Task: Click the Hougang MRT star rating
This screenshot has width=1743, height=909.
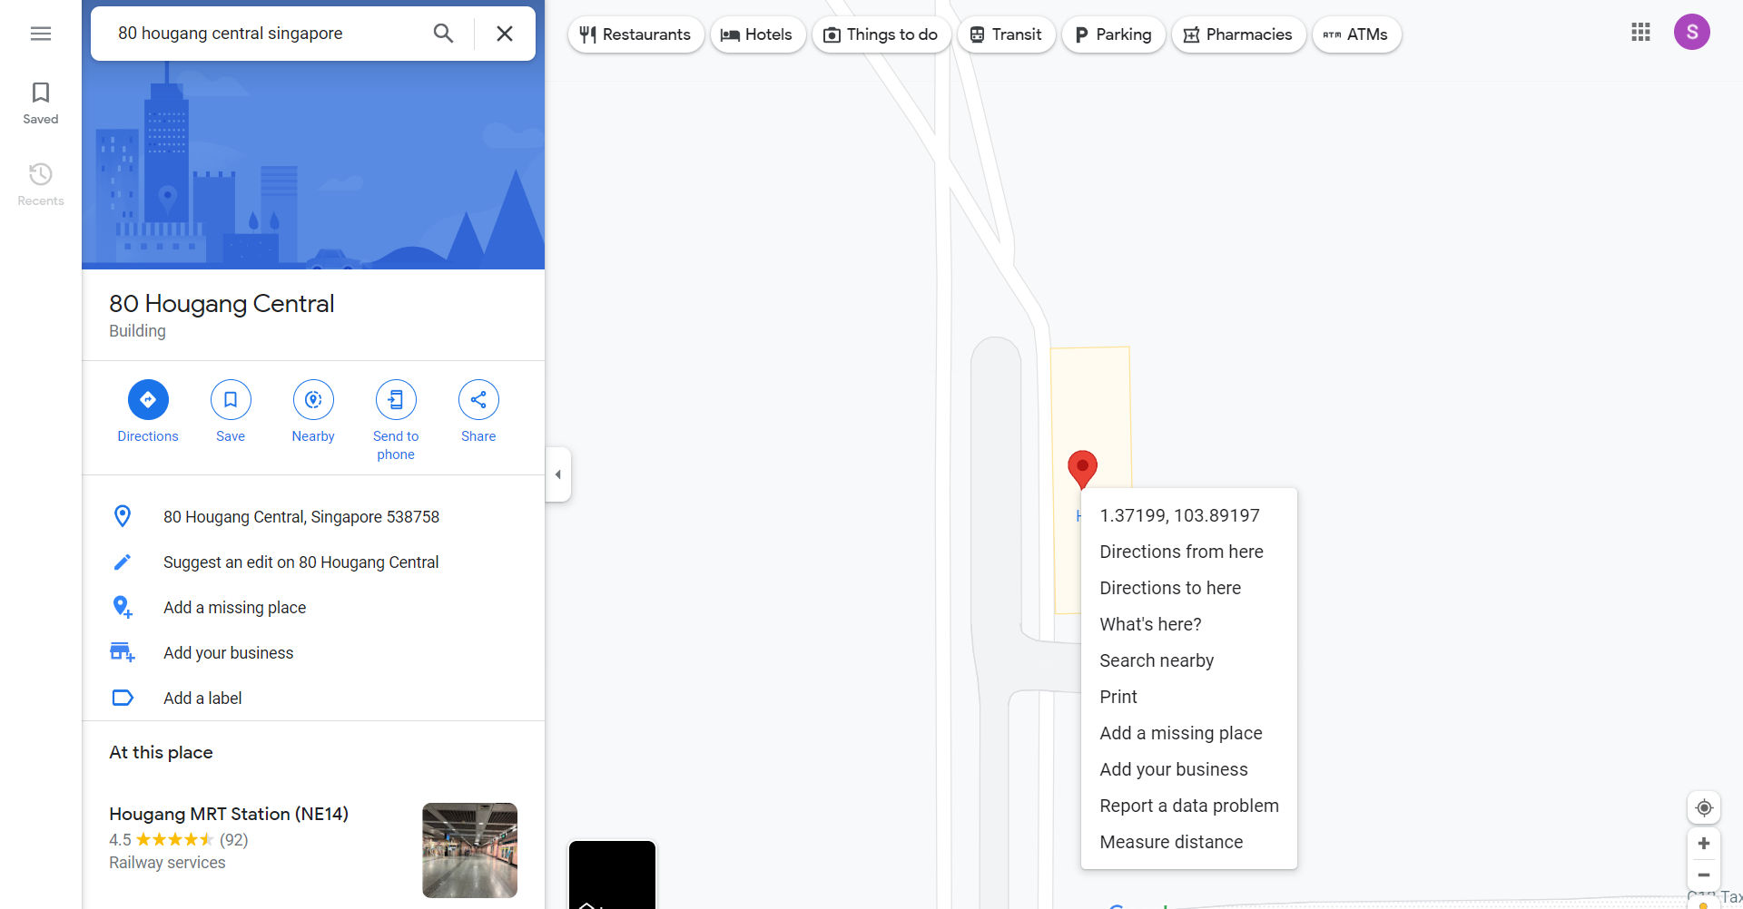Action: coord(174,840)
